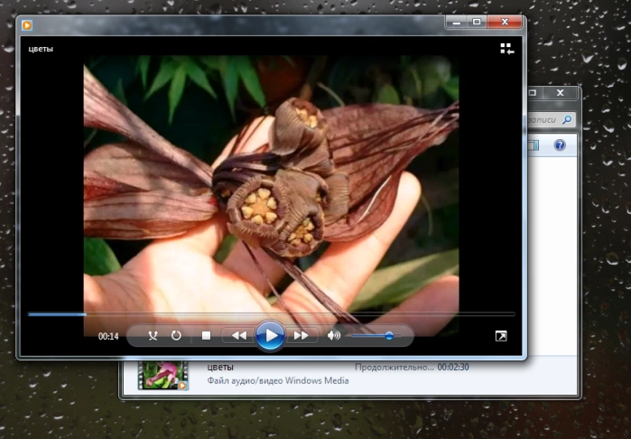Click the 00:14 elapsed time display
631x439 pixels.
tap(108, 336)
